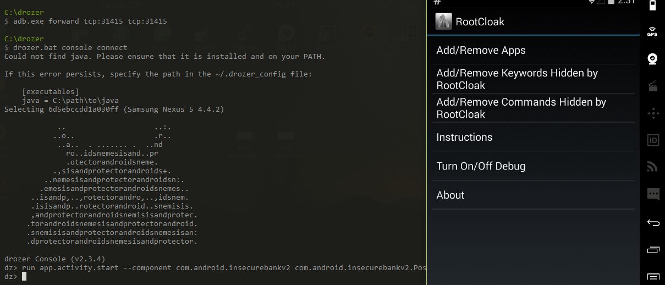665x285 pixels.
Task: Open Add/Remove Commands Hidden by RootCloak
Action: (520, 108)
